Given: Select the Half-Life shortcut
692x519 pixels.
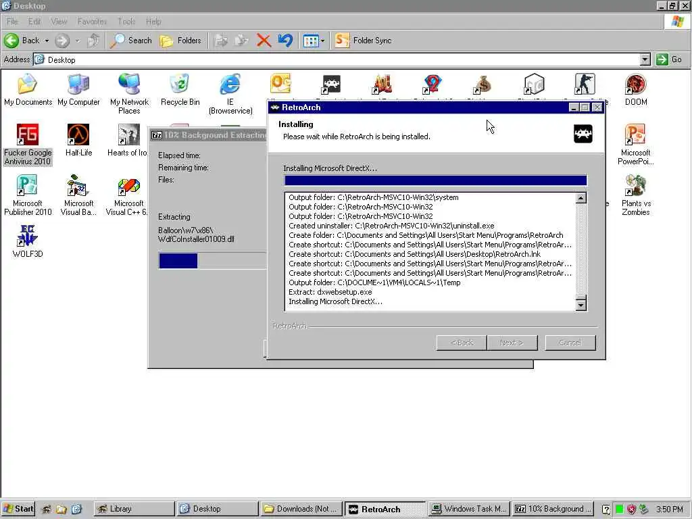Looking at the screenshot, I should (78, 141).
